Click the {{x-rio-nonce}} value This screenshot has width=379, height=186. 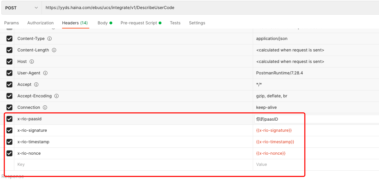coord(271,153)
